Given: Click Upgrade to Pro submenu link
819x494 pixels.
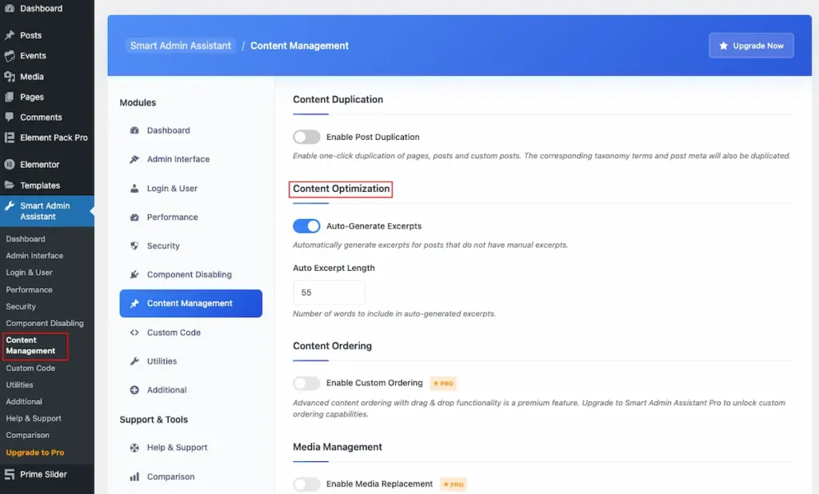Looking at the screenshot, I should tap(35, 452).
